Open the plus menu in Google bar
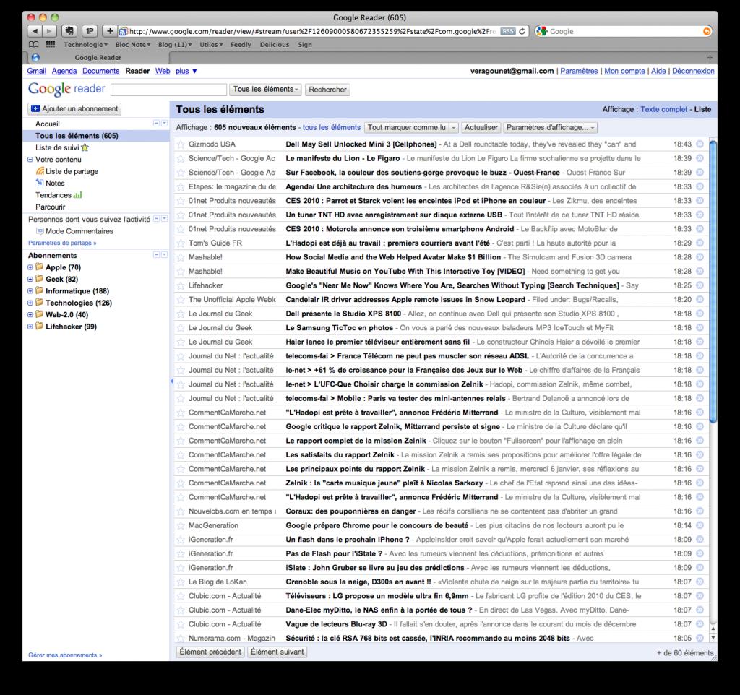The image size is (740, 695). [186, 71]
